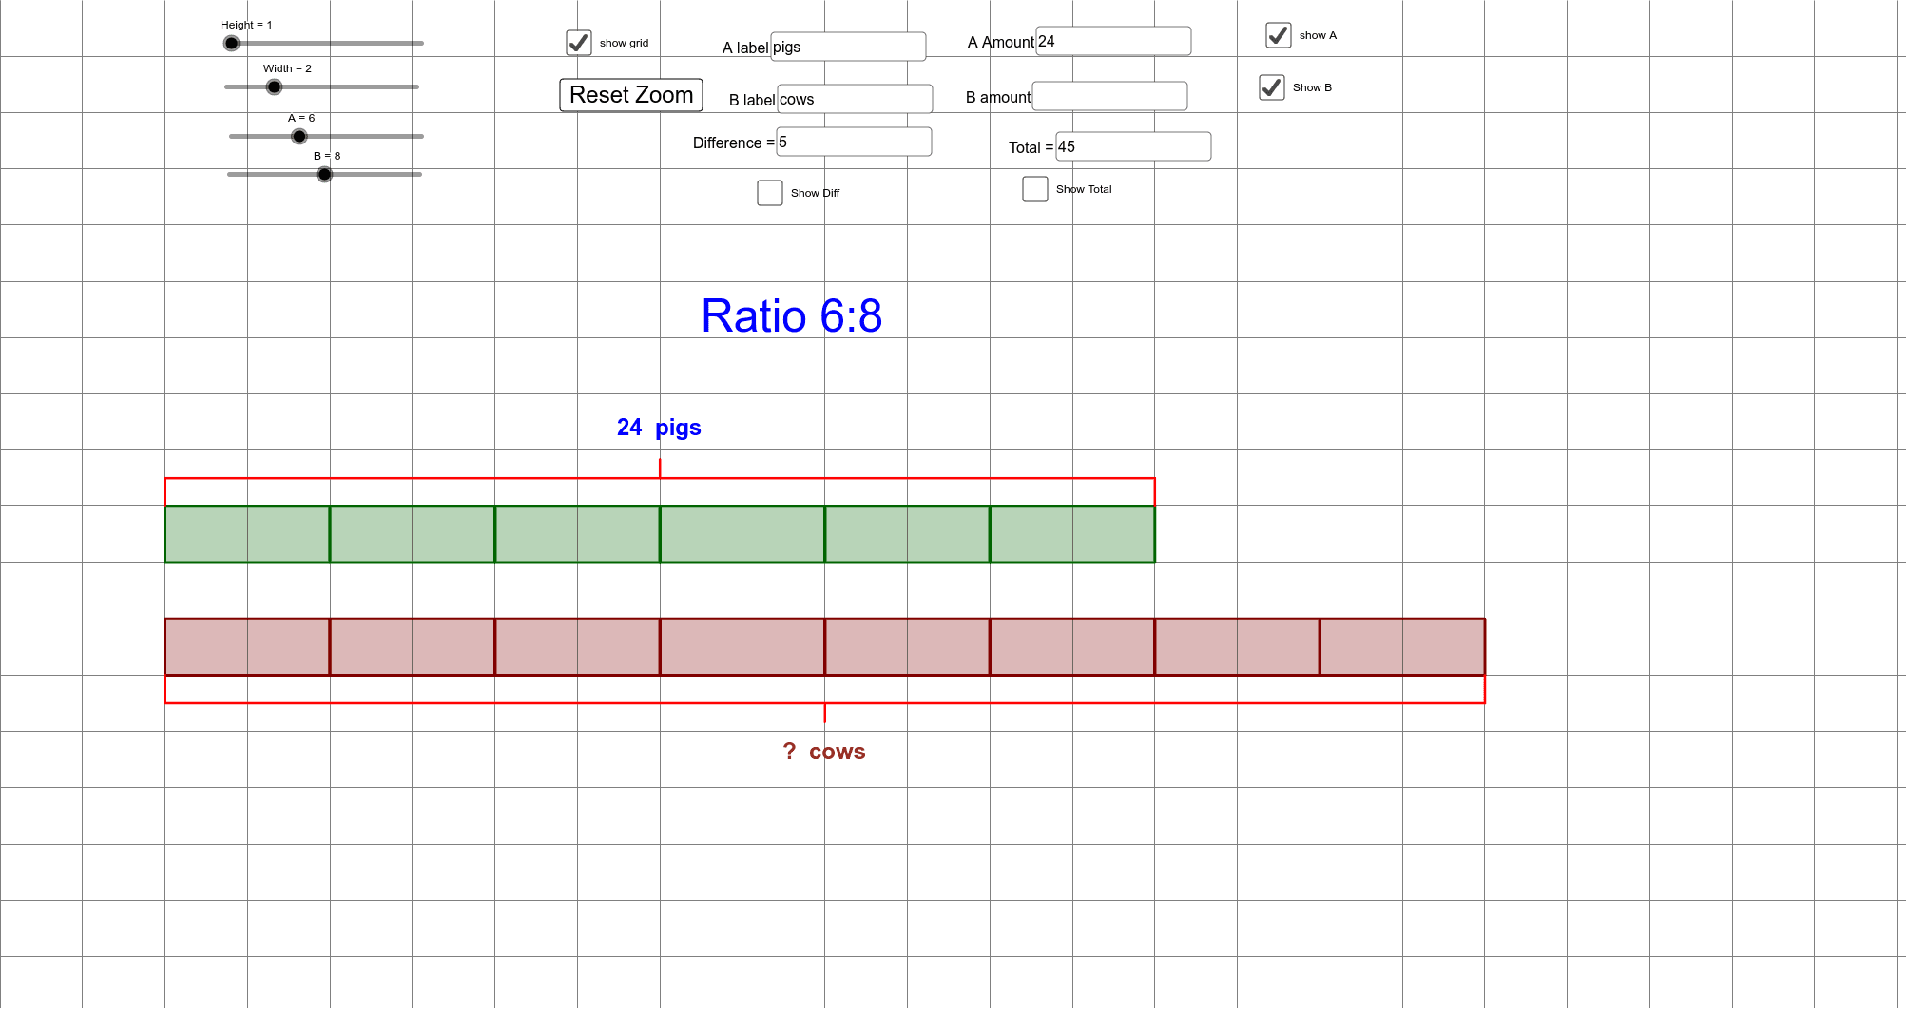Disable the show grid checkbox

[x=578, y=42]
